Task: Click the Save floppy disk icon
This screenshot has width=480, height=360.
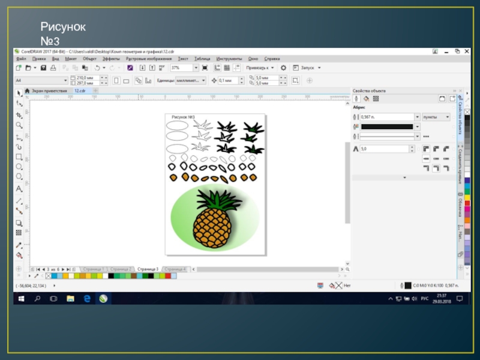Action: pos(43,68)
